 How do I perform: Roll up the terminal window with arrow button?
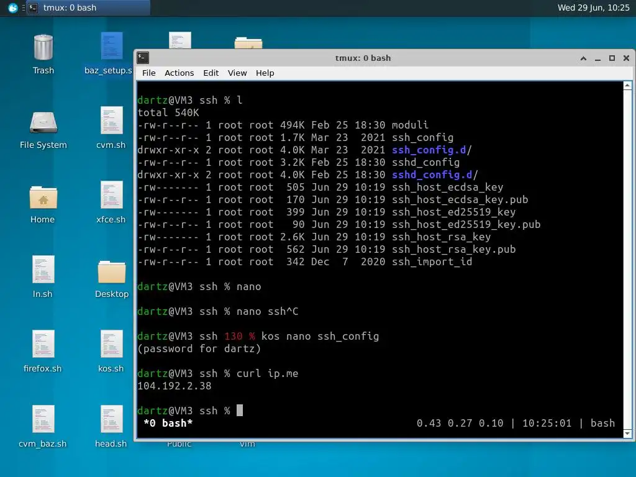point(583,58)
